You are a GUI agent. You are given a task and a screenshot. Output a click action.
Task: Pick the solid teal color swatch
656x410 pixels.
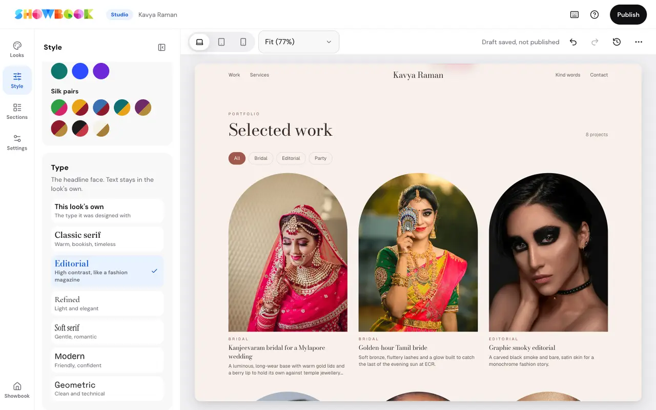tap(59, 71)
